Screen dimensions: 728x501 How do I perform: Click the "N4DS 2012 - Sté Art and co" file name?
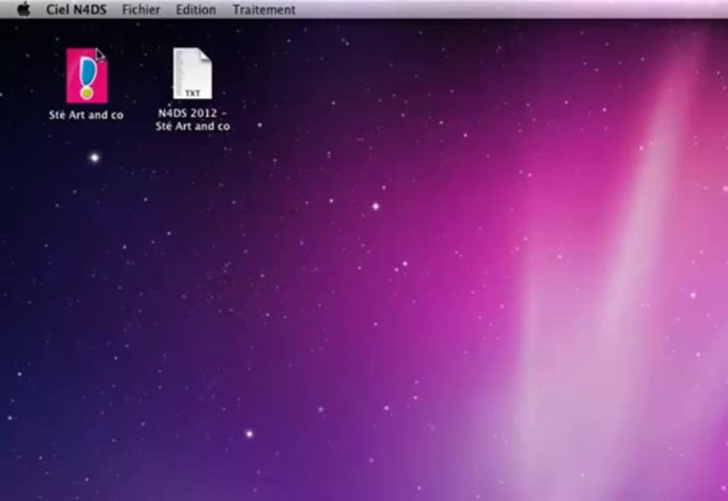click(x=193, y=120)
